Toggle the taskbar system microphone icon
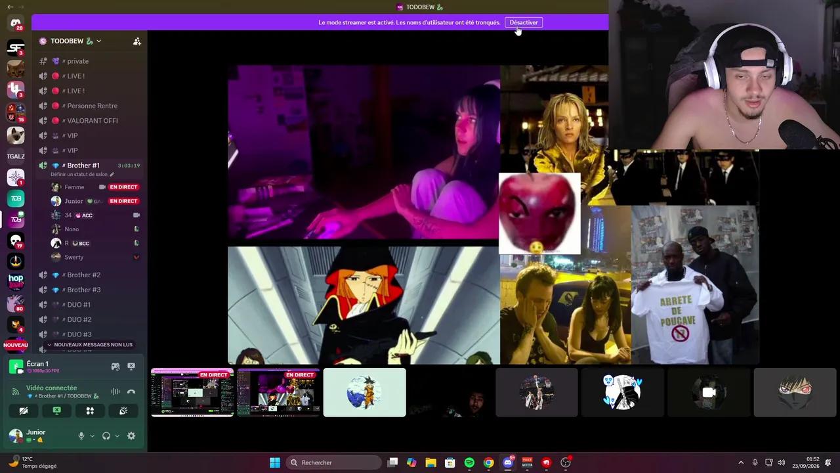 pos(755,462)
